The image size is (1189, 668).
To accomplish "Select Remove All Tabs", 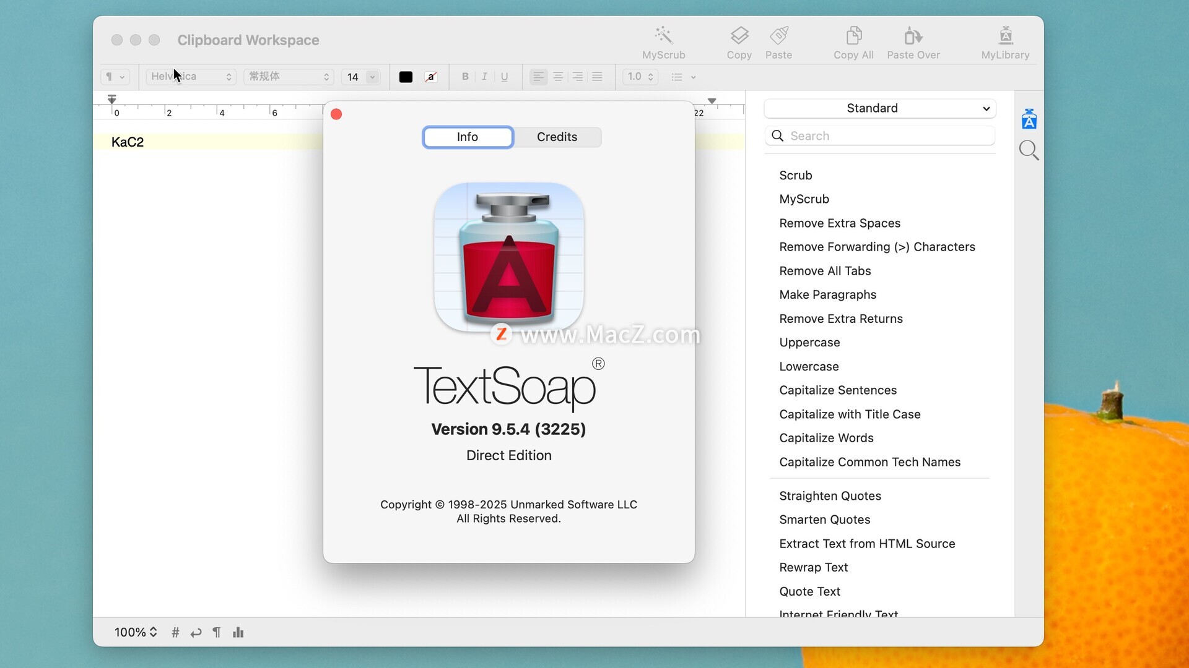I will pos(825,270).
